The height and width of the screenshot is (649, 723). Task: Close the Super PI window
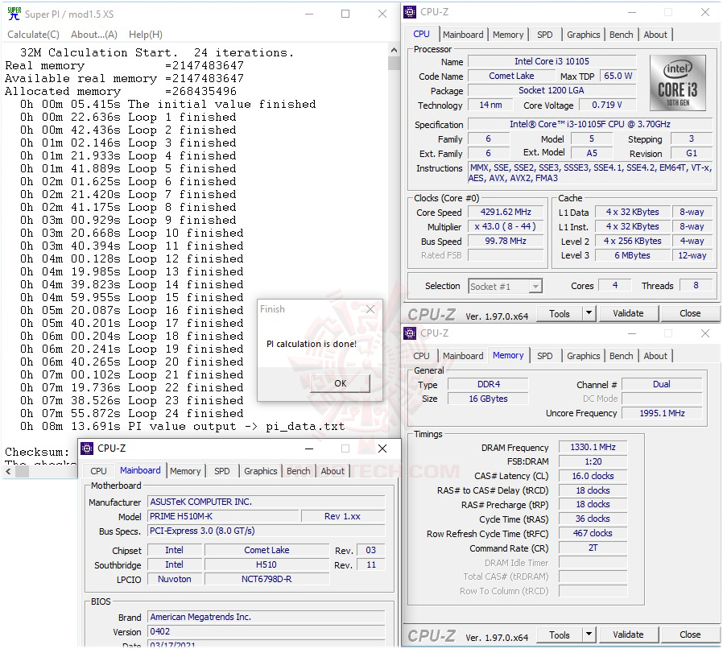click(x=382, y=14)
